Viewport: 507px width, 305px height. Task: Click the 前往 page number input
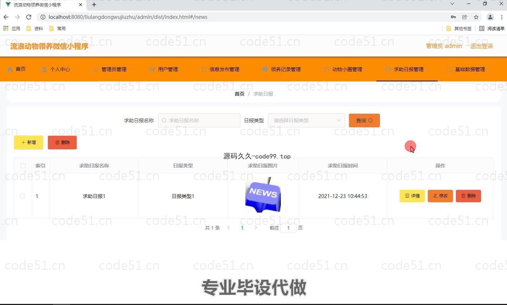click(x=288, y=228)
